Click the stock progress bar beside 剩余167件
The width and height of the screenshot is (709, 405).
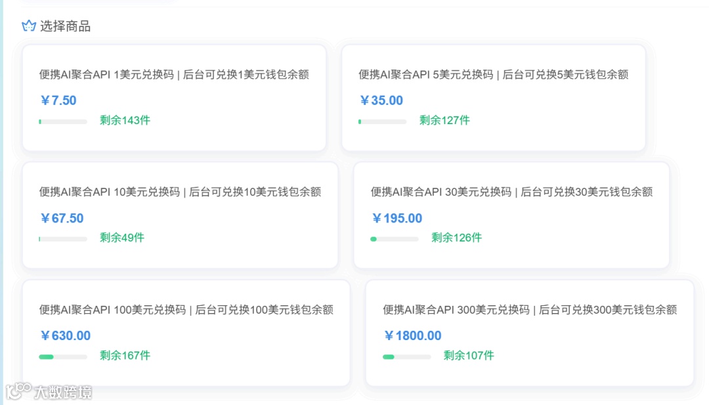(63, 357)
